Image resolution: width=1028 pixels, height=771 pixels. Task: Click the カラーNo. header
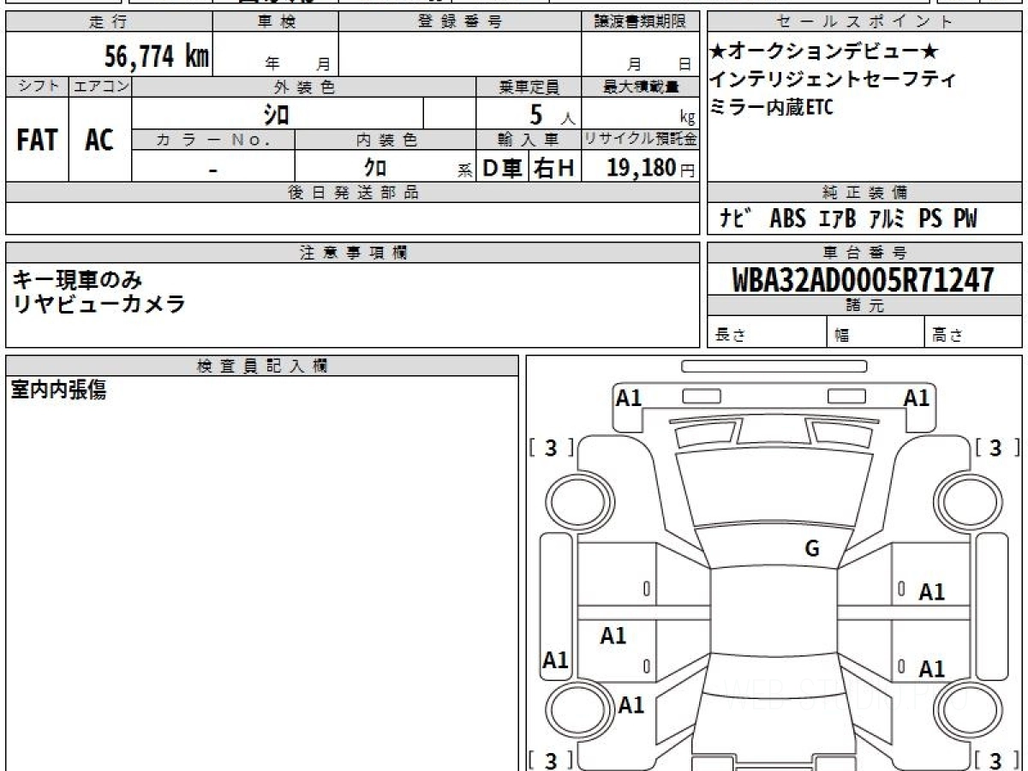(x=214, y=140)
